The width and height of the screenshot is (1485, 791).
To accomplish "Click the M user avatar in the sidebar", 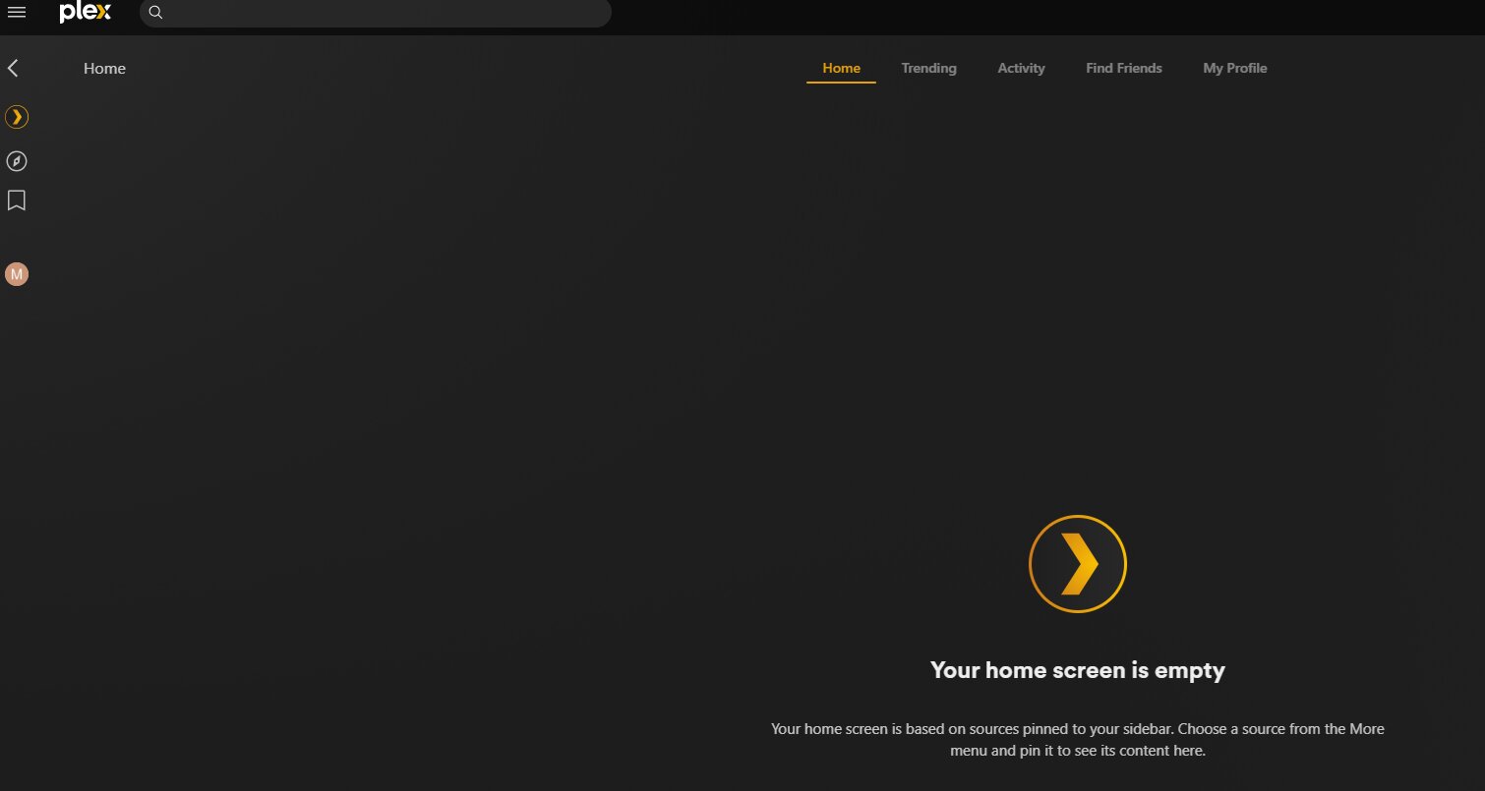I will point(16,273).
